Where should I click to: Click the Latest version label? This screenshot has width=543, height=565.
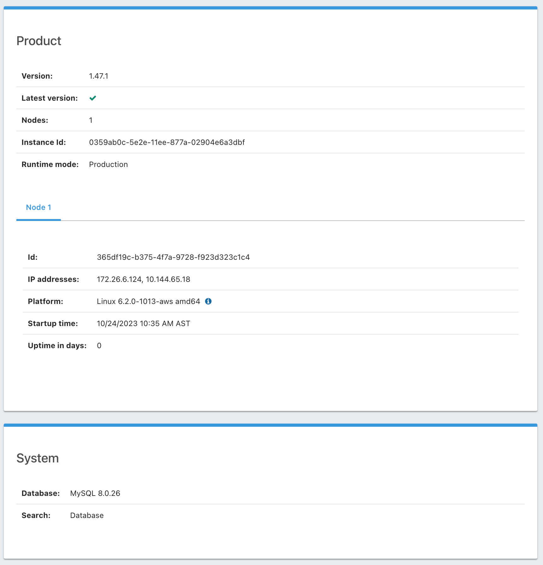[50, 98]
